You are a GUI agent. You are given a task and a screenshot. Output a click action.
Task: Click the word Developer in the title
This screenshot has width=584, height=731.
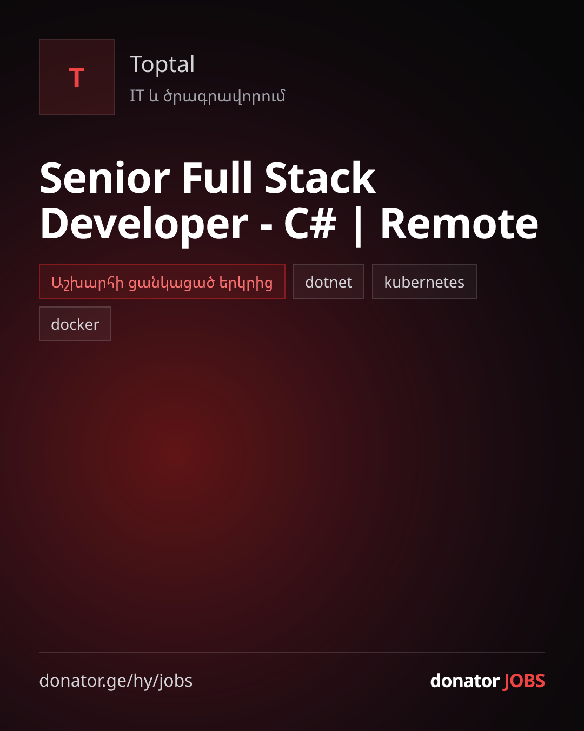(x=144, y=224)
